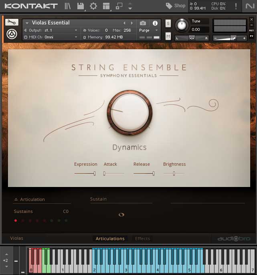Click the Expression slider

pyautogui.click(x=85, y=173)
